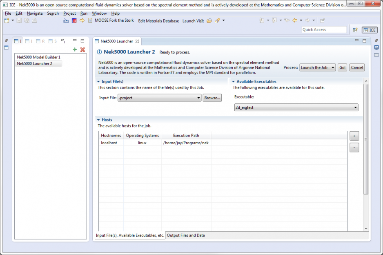Image resolution: width=383 pixels, height=255 pixels.
Task: Open the Project menu
Action: 69,13
